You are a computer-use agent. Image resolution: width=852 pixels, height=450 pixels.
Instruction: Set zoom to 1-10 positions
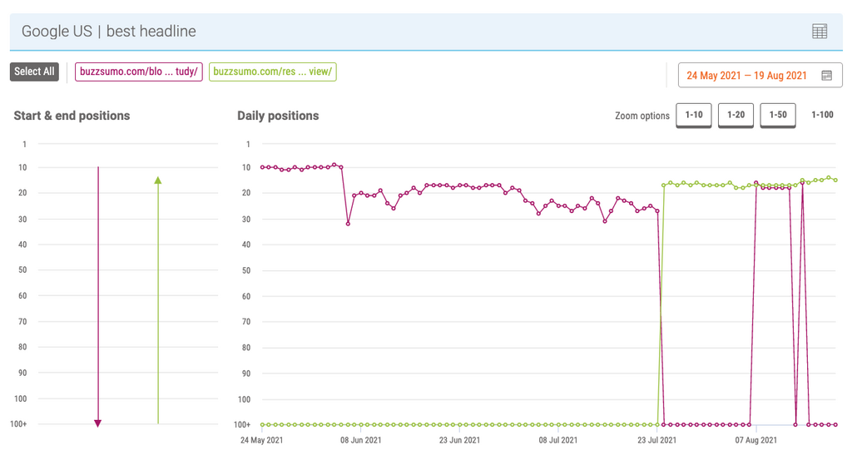pos(694,115)
